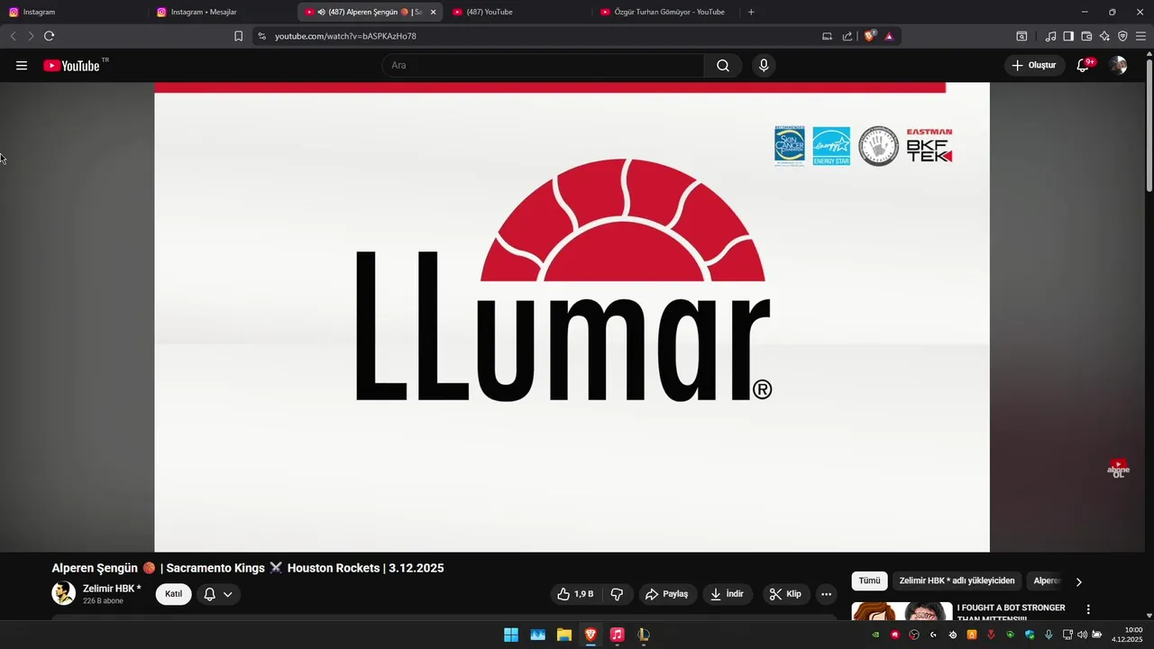This screenshot has width=1154, height=649.
Task: Open 'I FOUGHT A BOT STRONGER' video thumbnail
Action: (x=902, y=611)
